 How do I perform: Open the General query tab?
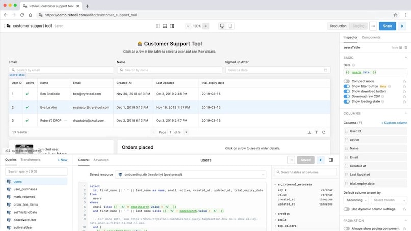pyautogui.click(x=84, y=160)
